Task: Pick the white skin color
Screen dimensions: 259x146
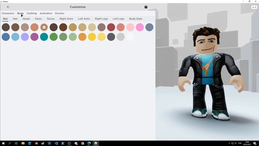Action: 130,37
